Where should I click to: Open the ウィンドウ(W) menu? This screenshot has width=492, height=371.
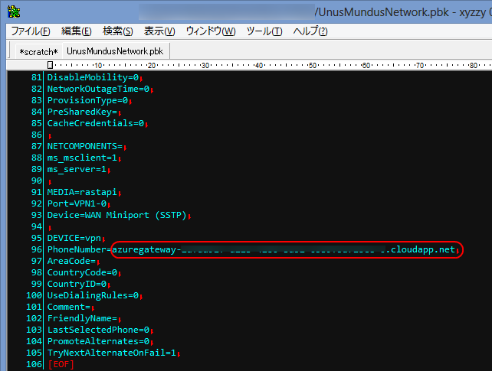pos(211,31)
